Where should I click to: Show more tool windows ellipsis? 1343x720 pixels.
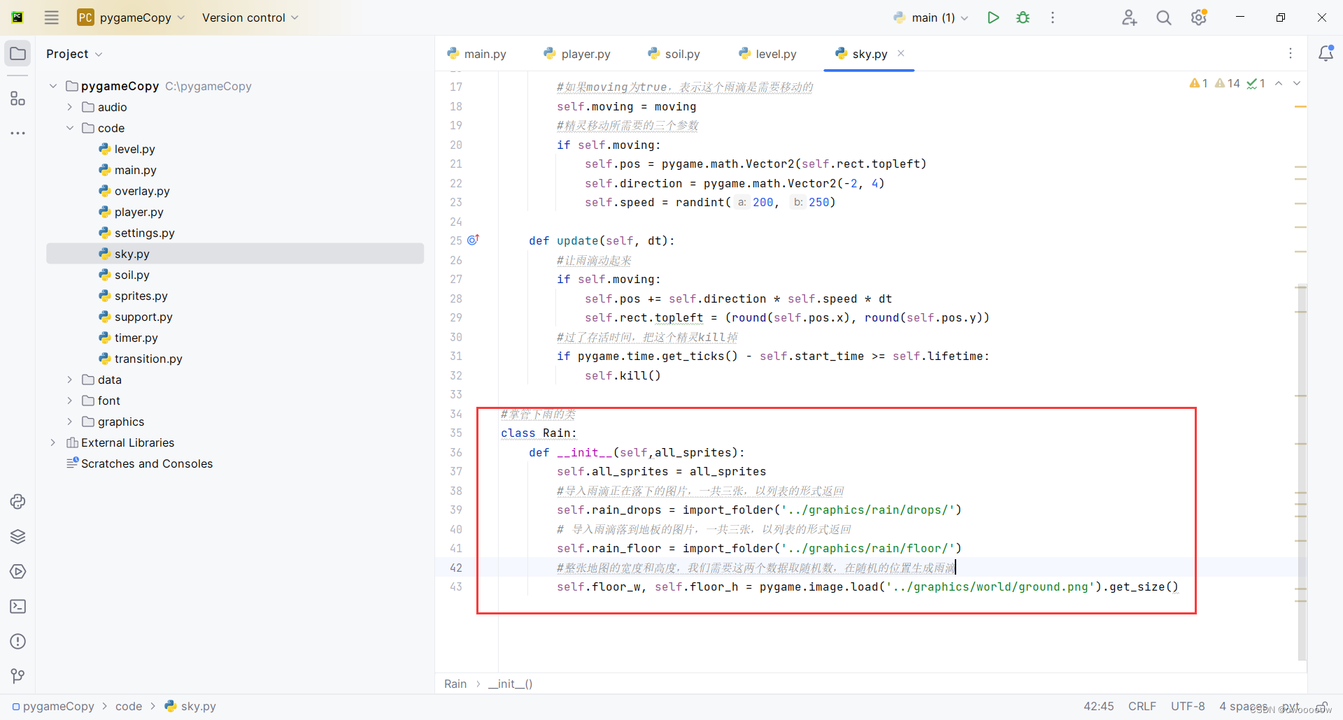[x=18, y=133]
